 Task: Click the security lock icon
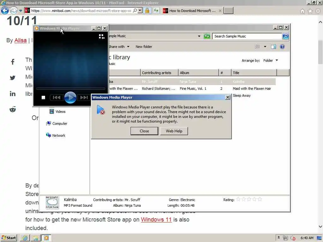(x=147, y=10)
